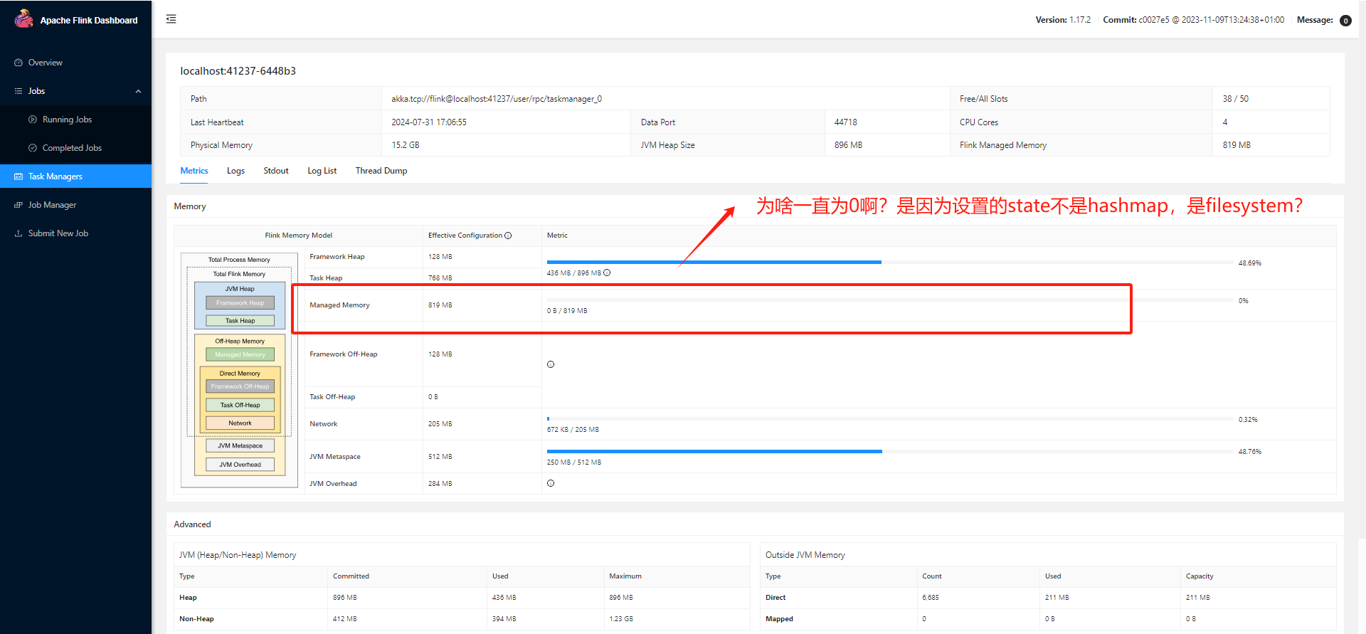Screen dimensions: 1366x634
Task: Click the Non-Heap maximum 1.23 GB value
Action: 621,619
